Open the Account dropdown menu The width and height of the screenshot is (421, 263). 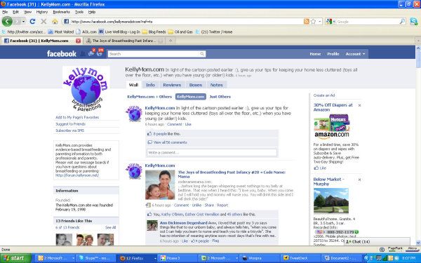tap(355, 54)
